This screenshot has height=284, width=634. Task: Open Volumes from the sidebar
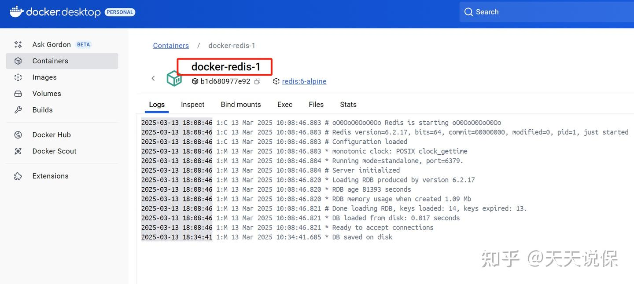[x=47, y=93]
